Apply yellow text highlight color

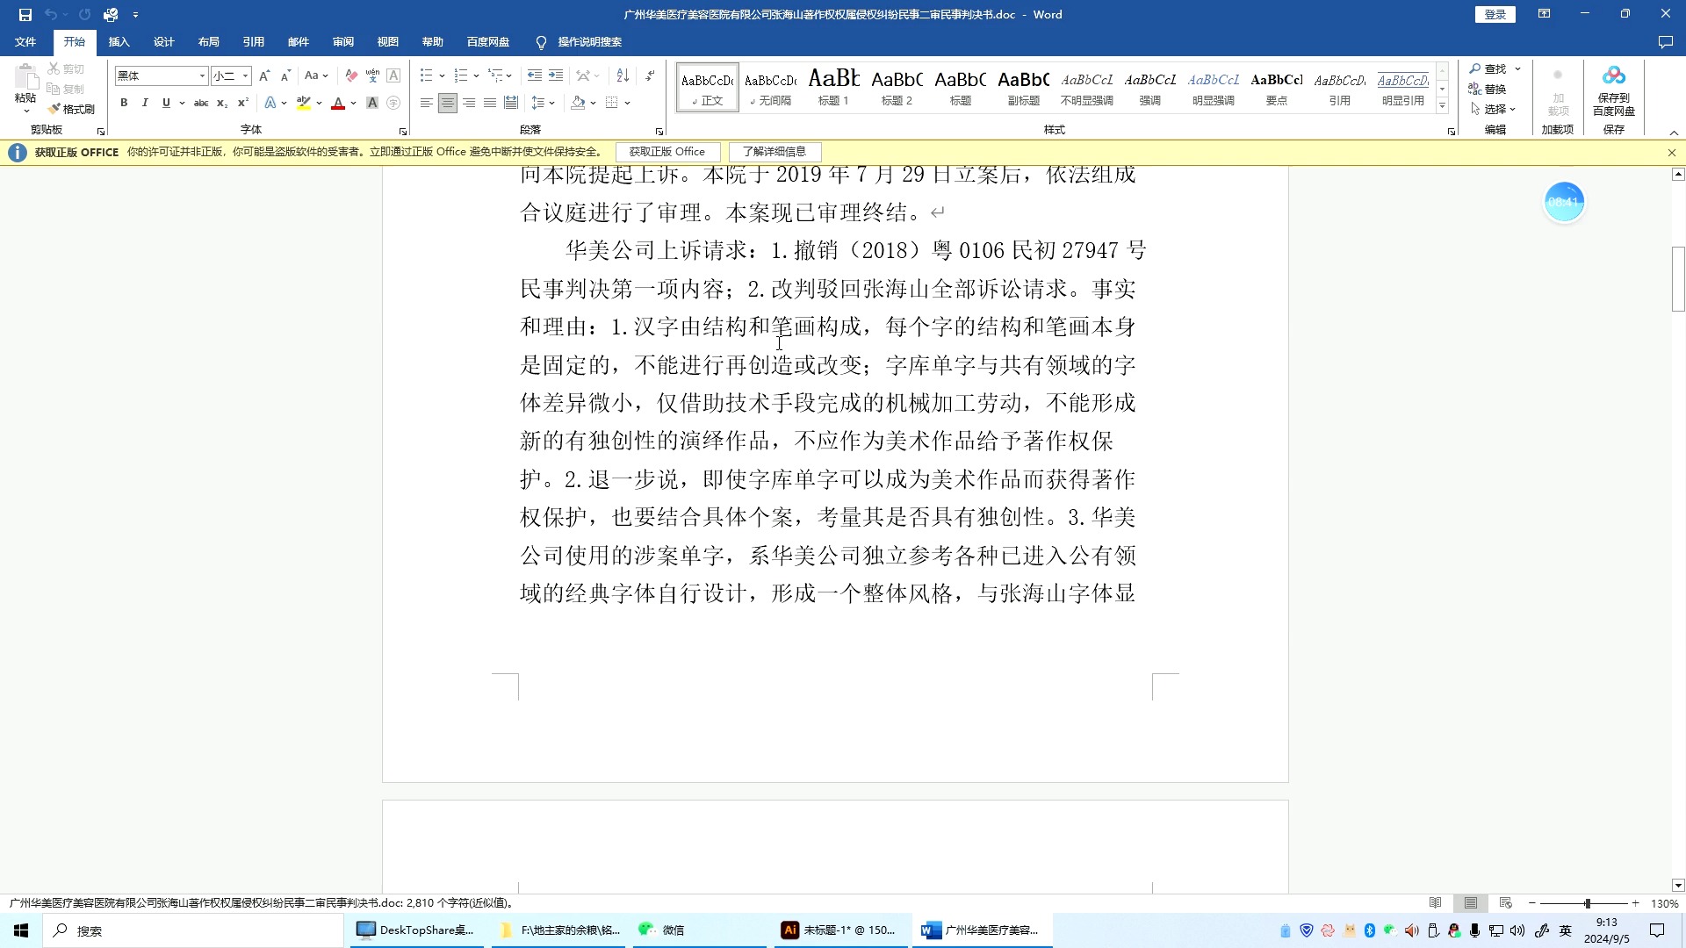(x=304, y=103)
